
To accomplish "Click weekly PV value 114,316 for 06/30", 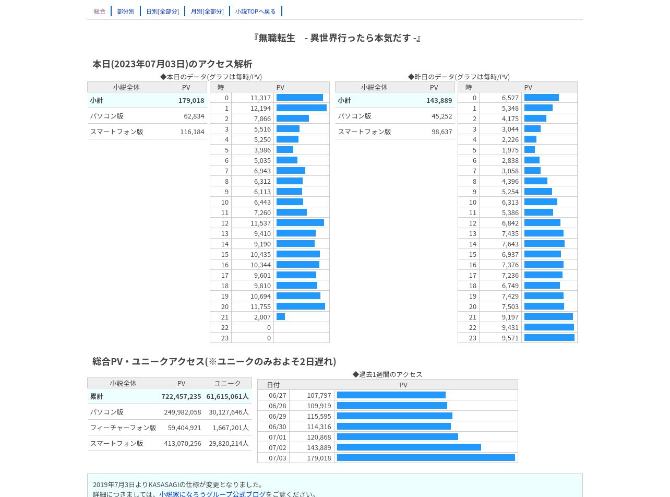I will click(319, 427).
